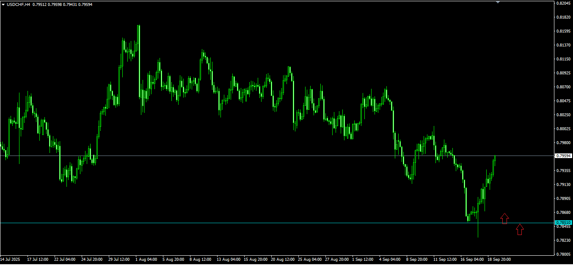Click the 0.79355 price scale label
573x265 pixels.
[564, 171]
